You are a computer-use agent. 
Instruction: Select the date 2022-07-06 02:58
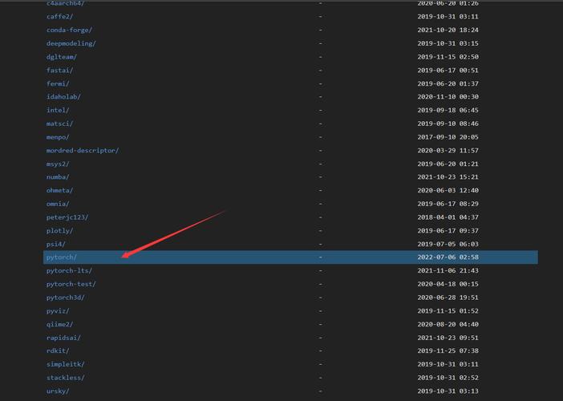pos(448,257)
